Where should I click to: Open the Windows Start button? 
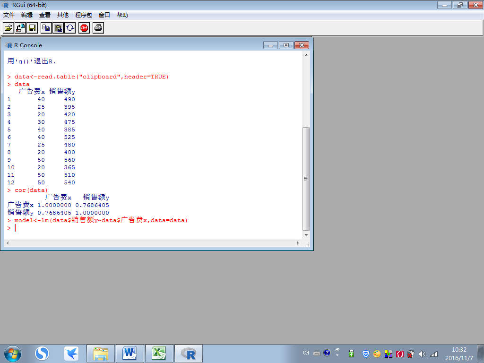[x=12, y=354]
